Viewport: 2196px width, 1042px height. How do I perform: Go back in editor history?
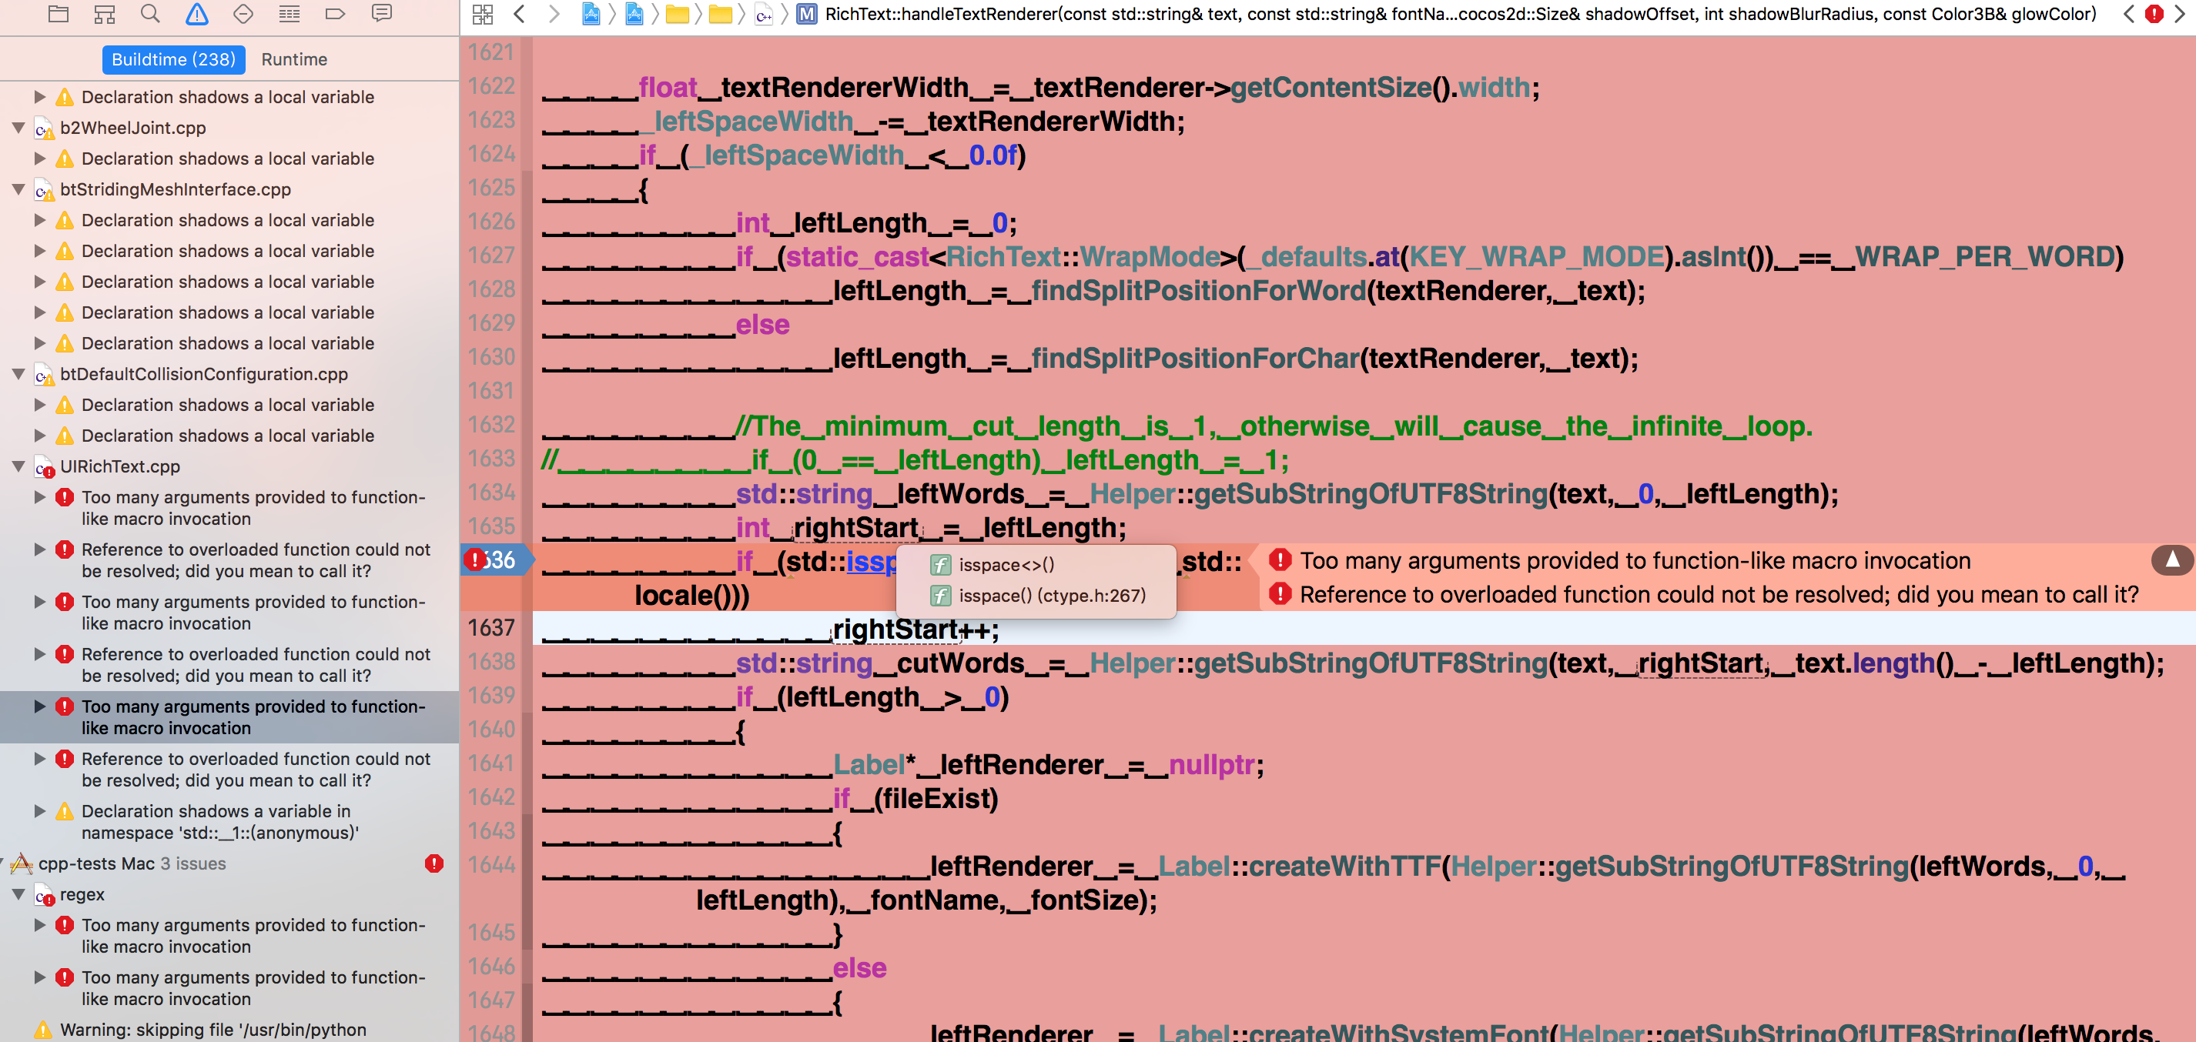[518, 14]
